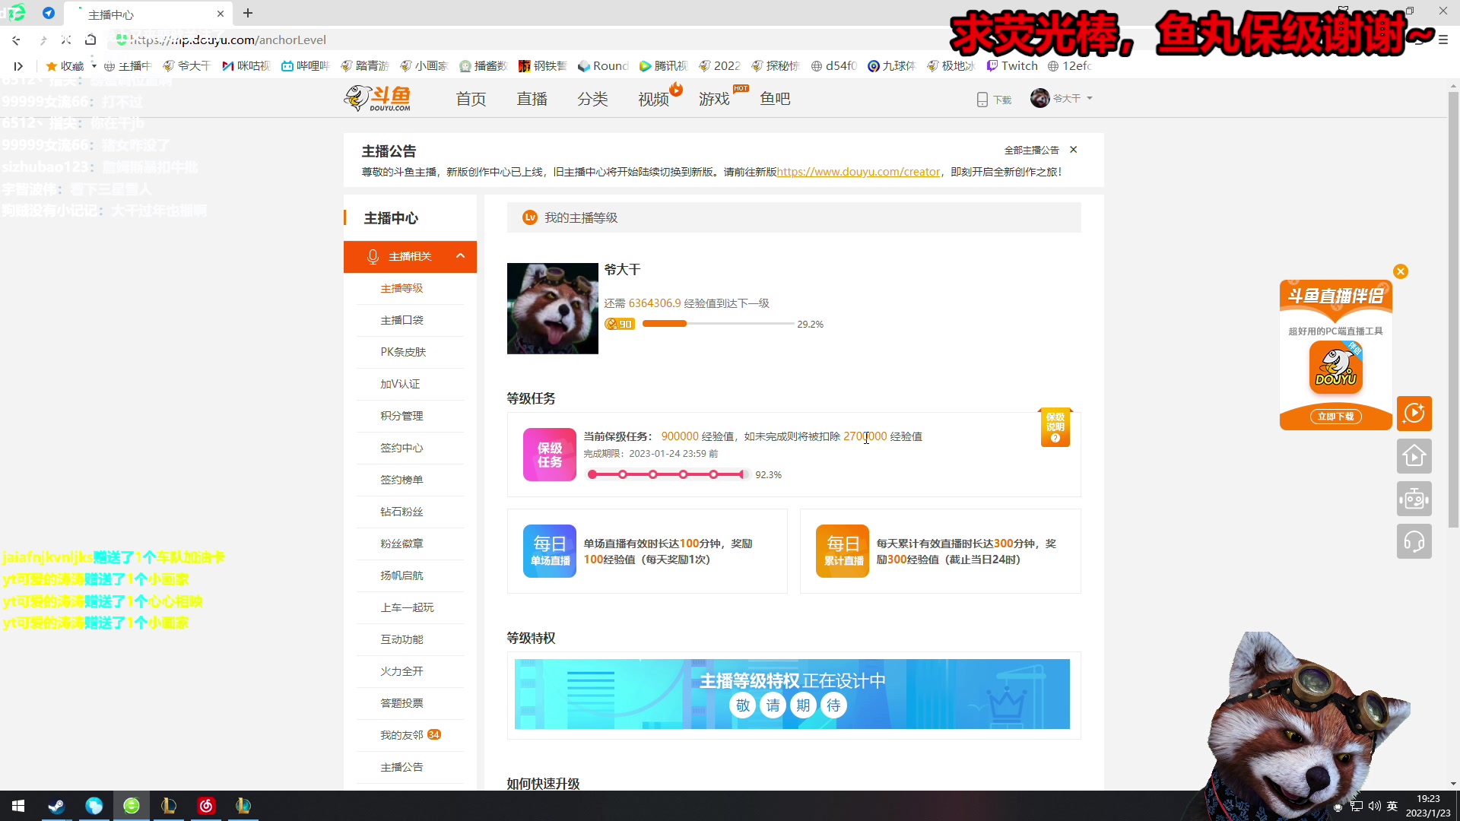Open the 鱼吧 navigation item
Screen dimensions: 1460x821
coord(775,99)
